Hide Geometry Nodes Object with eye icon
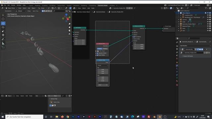Image resolution: width=212 pixels, height=119 pixels. 208,24
